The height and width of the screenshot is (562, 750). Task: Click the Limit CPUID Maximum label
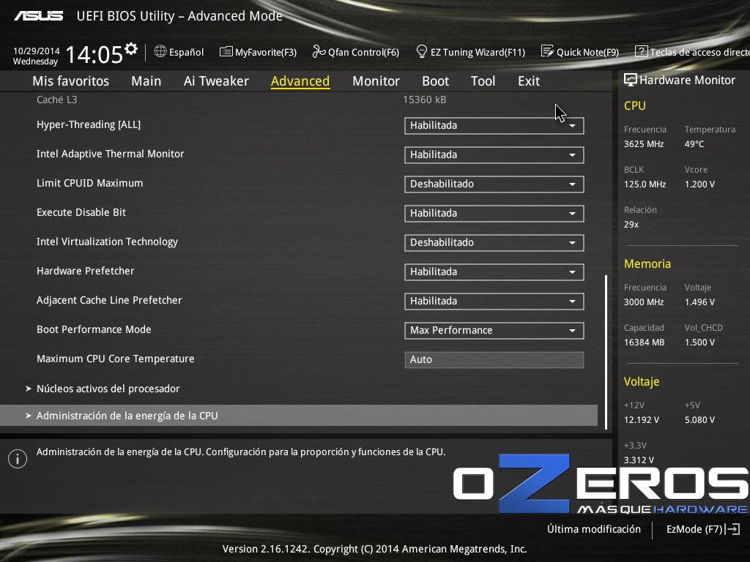(90, 183)
